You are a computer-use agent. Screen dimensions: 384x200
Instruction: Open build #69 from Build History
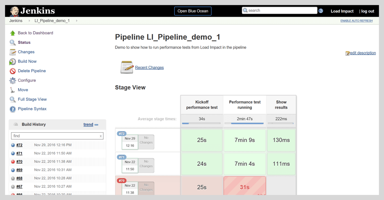coord(19,170)
